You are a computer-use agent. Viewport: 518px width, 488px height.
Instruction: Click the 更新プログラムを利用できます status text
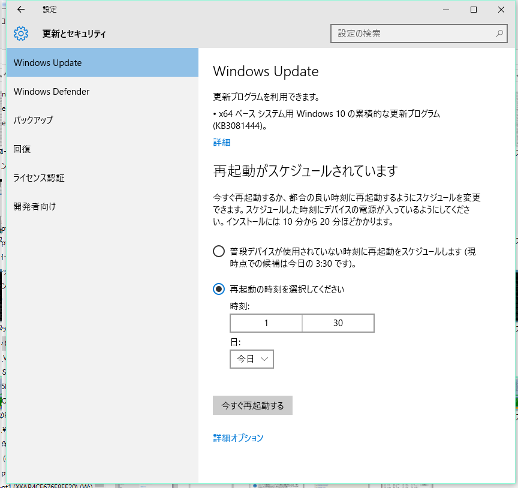[x=266, y=97]
